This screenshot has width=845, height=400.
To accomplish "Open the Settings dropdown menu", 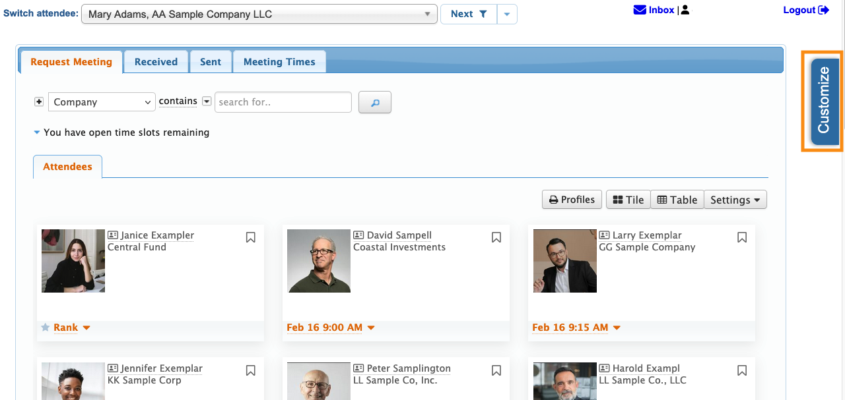I will [x=735, y=200].
